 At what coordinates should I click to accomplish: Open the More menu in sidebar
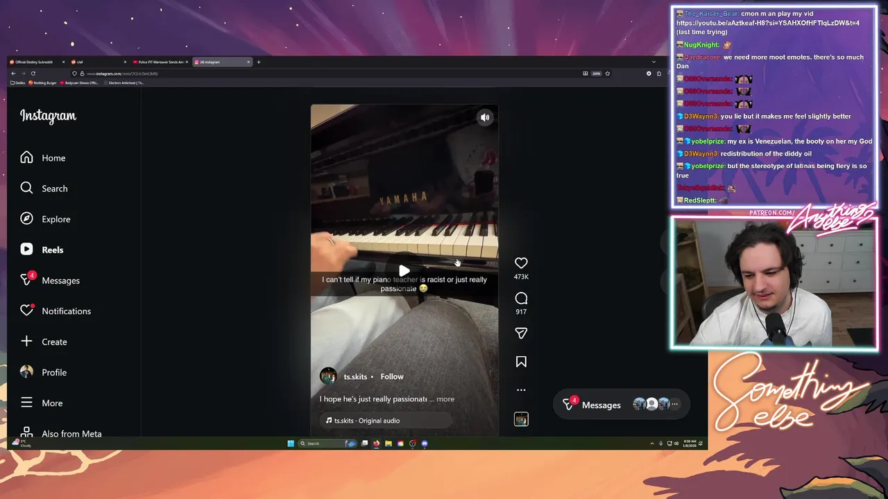tap(42, 403)
